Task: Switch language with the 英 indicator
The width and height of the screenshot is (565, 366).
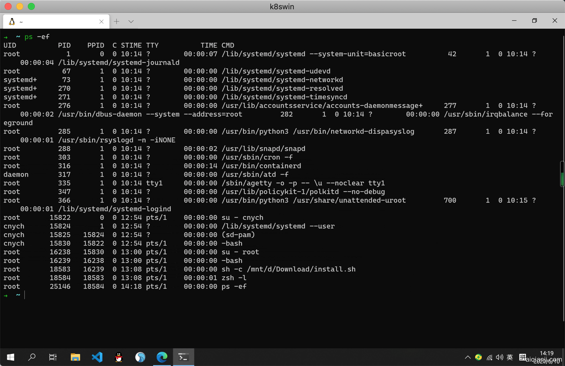Action: click(x=510, y=357)
